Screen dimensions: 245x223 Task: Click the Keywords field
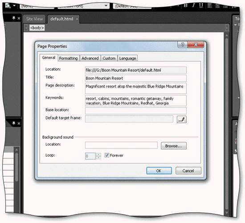(135, 101)
